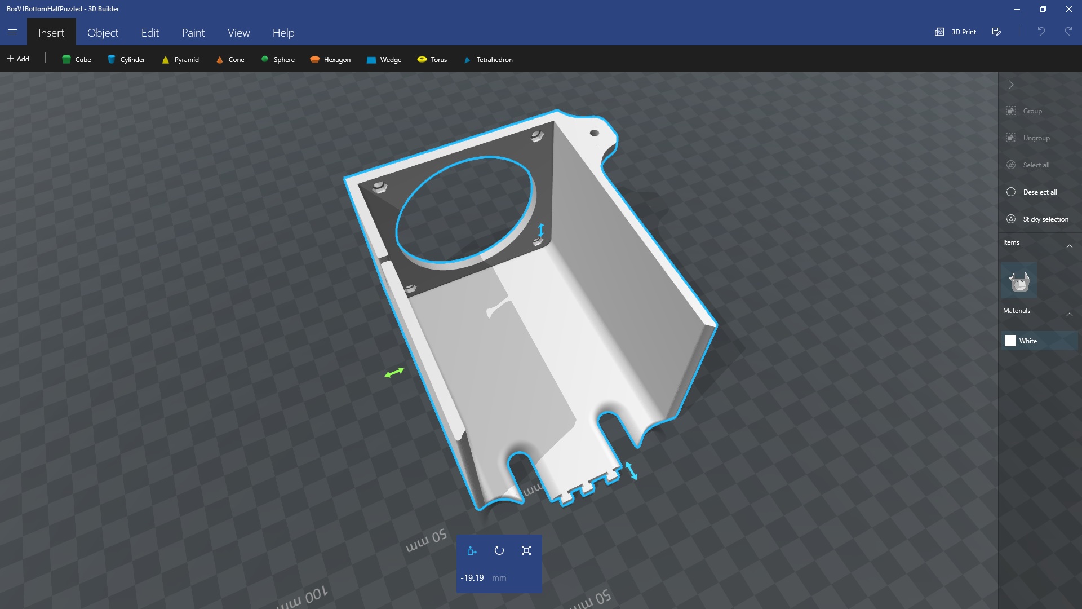Select the Scale tool icon
Viewport: 1082px width, 609px height.
coord(526,551)
